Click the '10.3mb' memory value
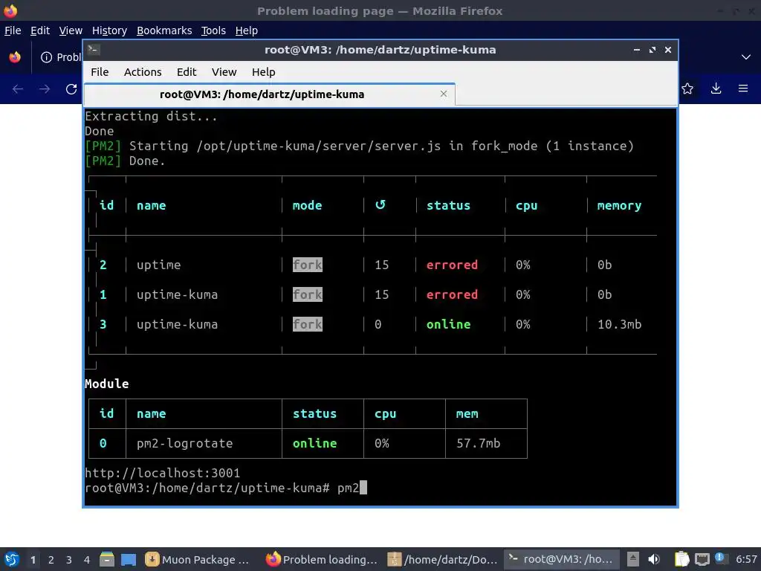The image size is (761, 571). (619, 324)
